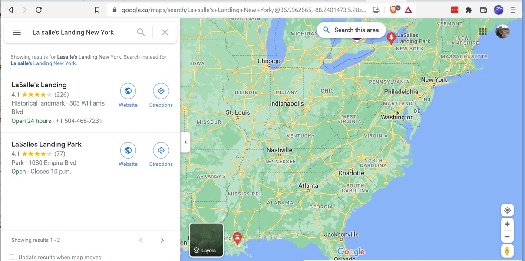
Task: Click Search this area button
Action: (x=351, y=30)
